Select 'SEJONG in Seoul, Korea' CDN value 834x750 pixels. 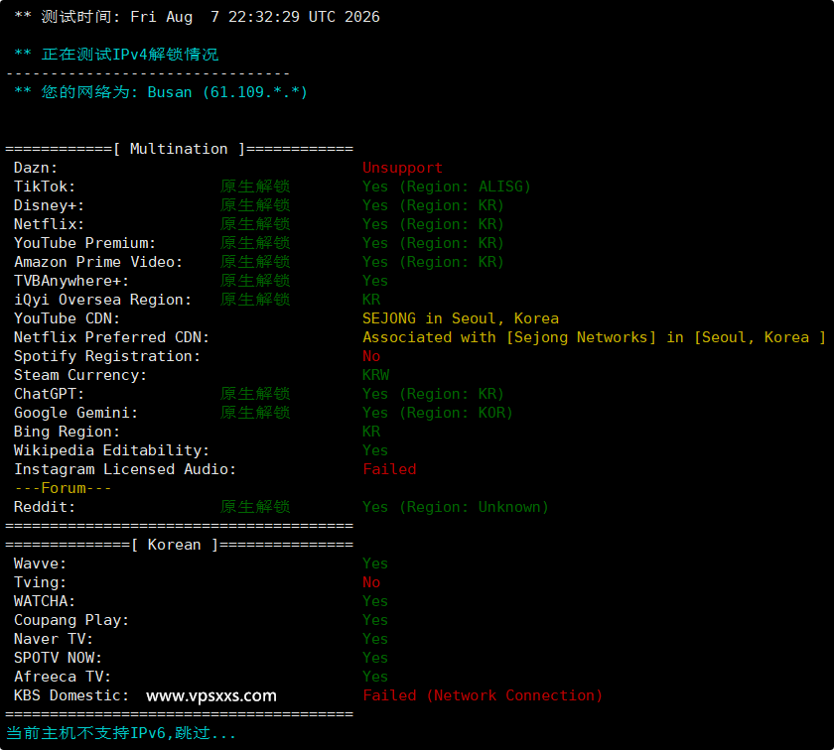click(x=461, y=318)
